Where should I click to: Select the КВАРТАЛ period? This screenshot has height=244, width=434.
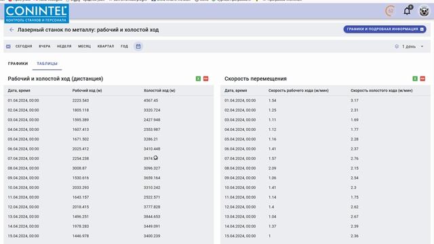pyautogui.click(x=106, y=46)
